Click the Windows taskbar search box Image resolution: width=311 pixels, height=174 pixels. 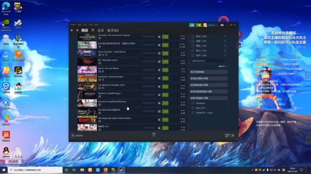click(x=35, y=170)
